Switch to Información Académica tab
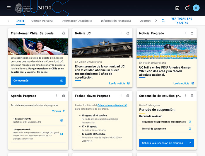 click(77, 21)
